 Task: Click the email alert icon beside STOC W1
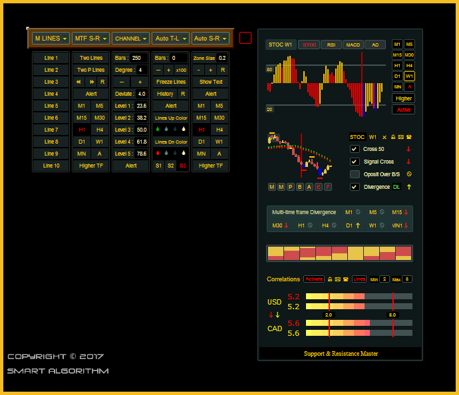point(400,137)
